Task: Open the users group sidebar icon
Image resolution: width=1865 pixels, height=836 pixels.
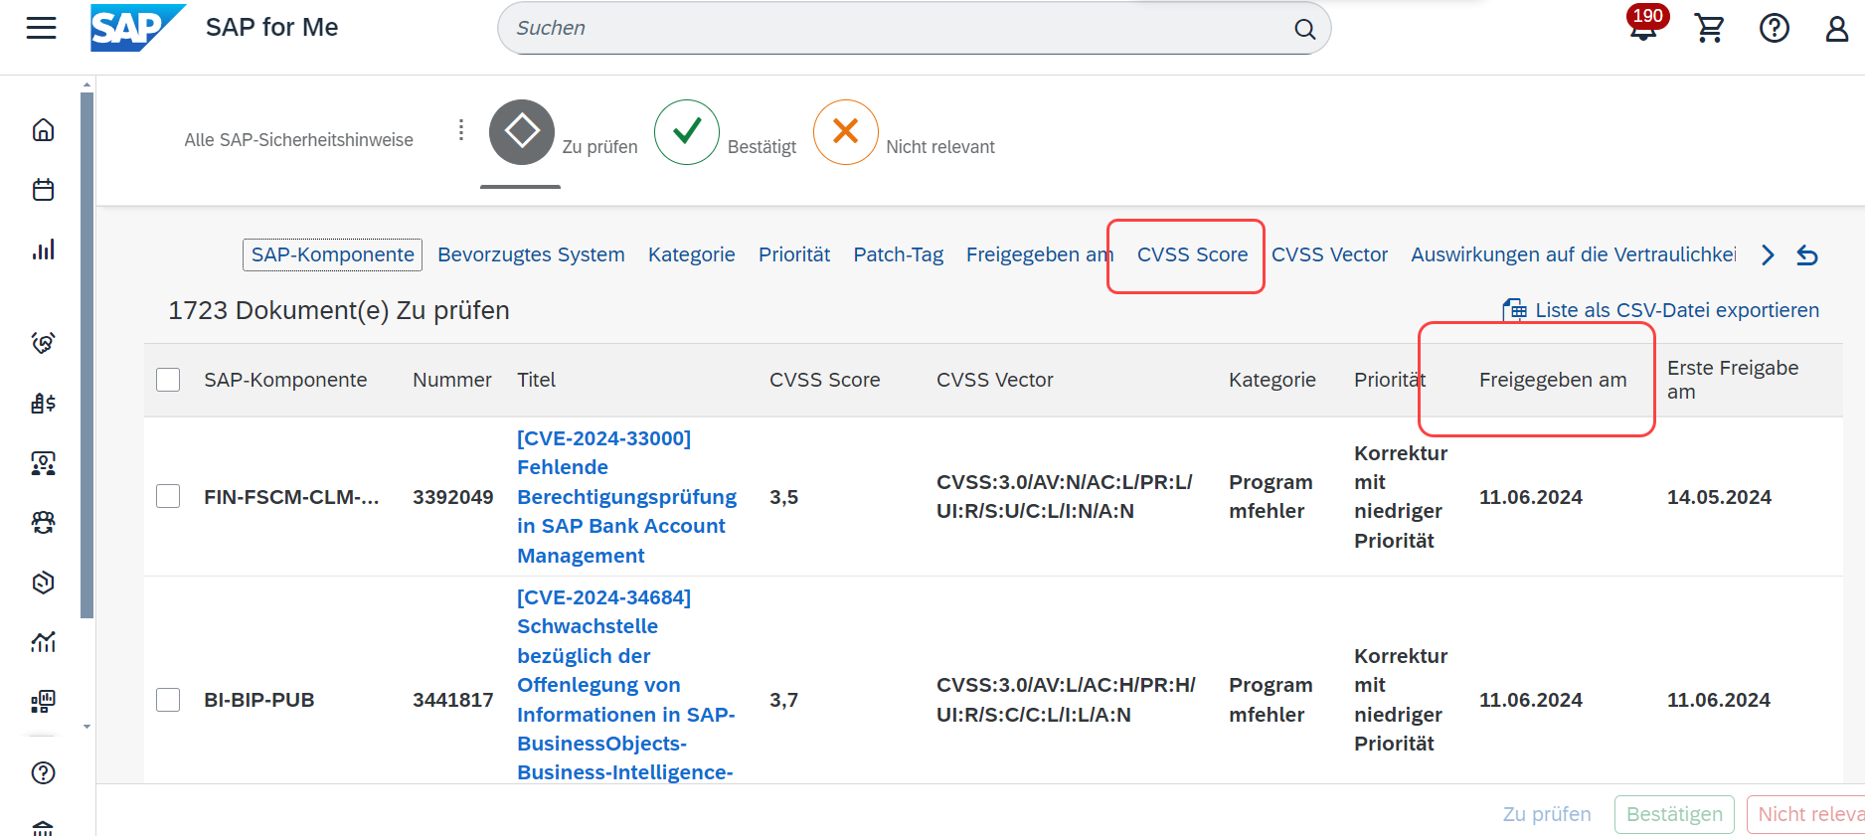Action: tap(43, 523)
